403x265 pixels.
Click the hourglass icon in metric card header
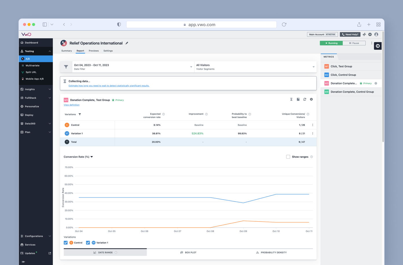click(x=291, y=99)
